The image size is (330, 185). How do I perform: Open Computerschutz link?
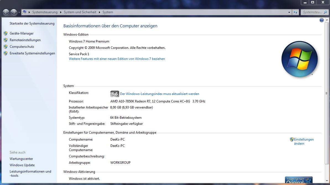pos(22,47)
